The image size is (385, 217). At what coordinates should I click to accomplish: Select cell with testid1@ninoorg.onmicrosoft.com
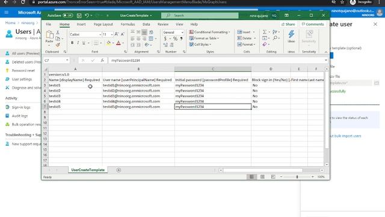point(138,85)
